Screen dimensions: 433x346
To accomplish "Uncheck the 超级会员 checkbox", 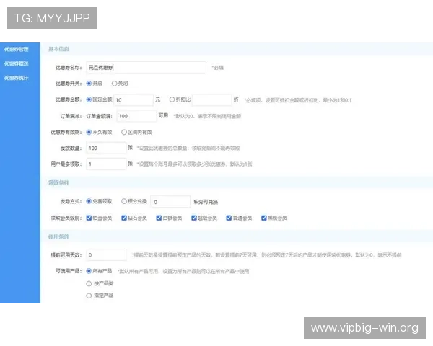I will [194, 218].
